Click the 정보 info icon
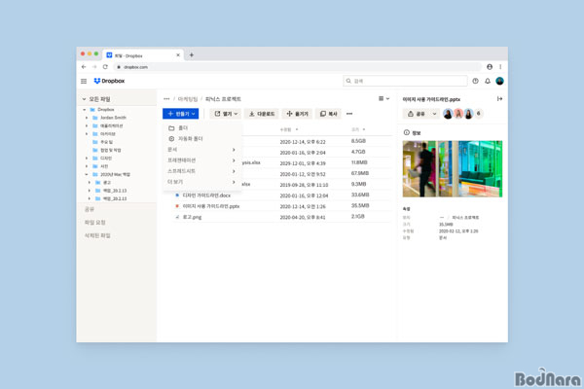 coord(406,132)
